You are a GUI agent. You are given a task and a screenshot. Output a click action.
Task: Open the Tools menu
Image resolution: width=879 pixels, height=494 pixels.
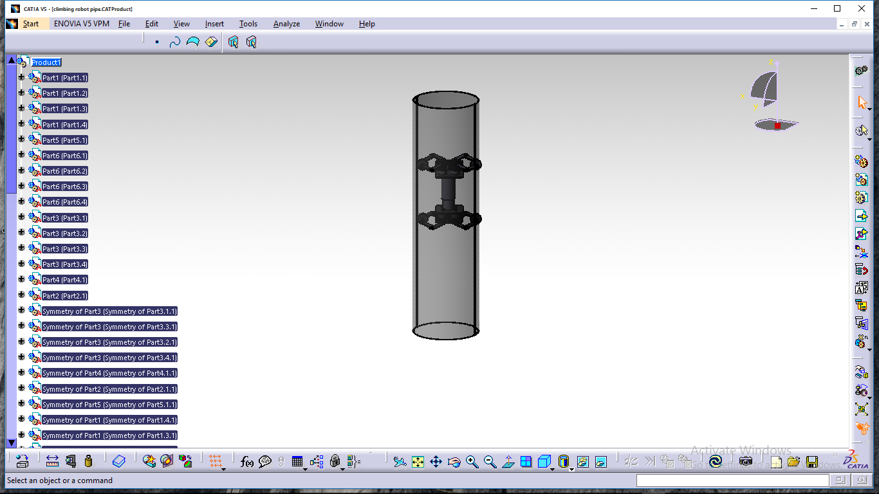coord(248,24)
